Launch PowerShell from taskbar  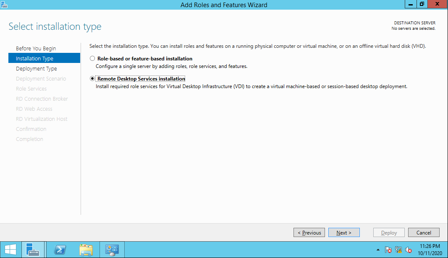tap(60, 250)
